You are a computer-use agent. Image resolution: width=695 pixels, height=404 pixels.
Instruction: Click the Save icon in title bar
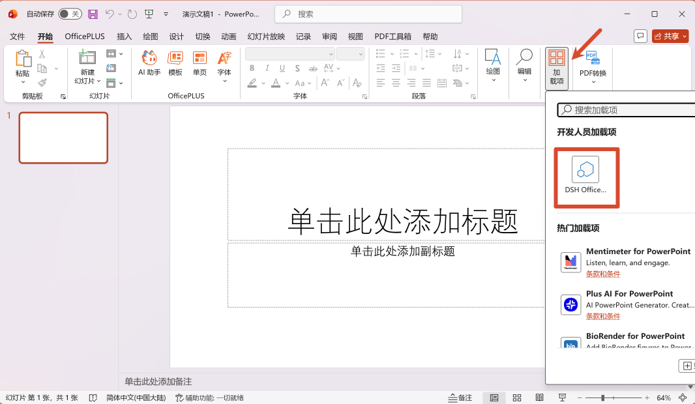coord(93,14)
